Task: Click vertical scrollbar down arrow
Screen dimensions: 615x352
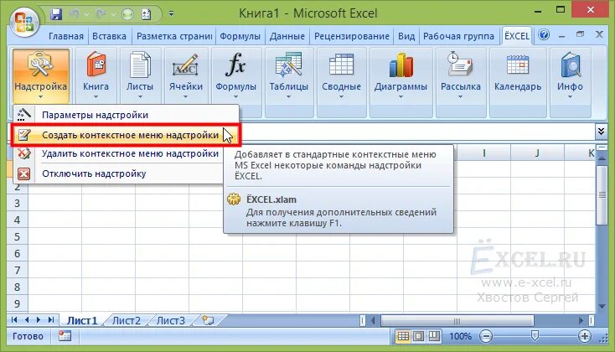Action: coord(602,306)
